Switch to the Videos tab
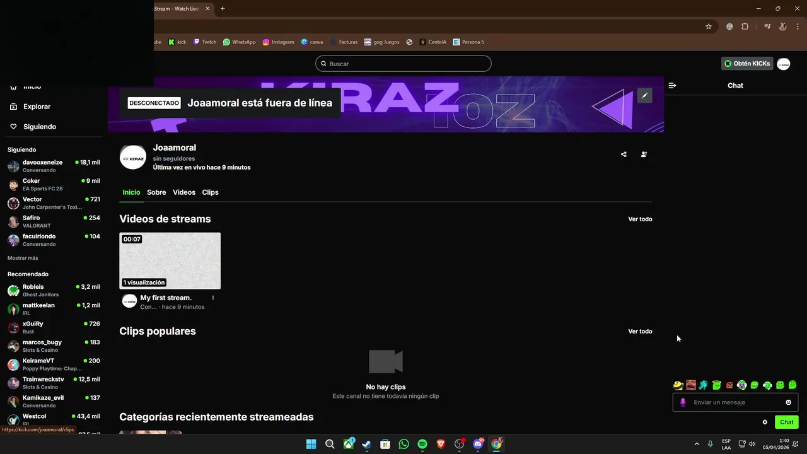This screenshot has height=454, width=807. click(x=184, y=192)
